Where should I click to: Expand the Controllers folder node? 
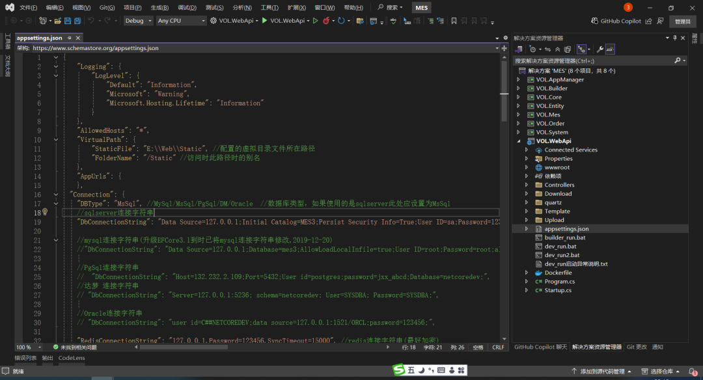(527, 185)
